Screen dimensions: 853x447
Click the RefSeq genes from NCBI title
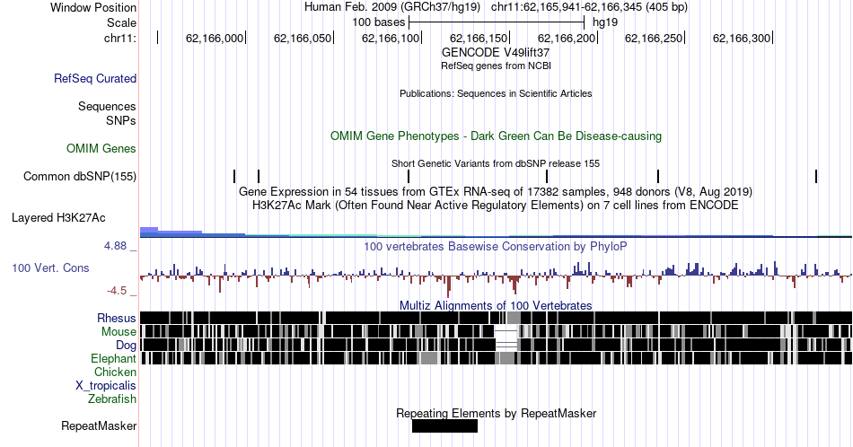pyautogui.click(x=496, y=66)
